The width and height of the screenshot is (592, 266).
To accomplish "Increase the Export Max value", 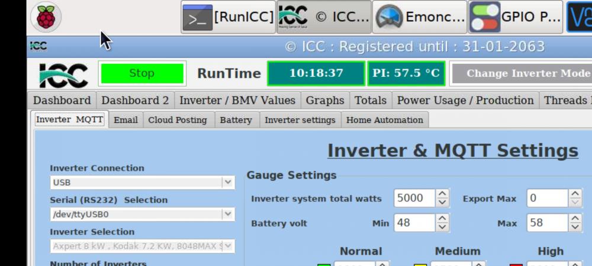I will [x=575, y=194].
